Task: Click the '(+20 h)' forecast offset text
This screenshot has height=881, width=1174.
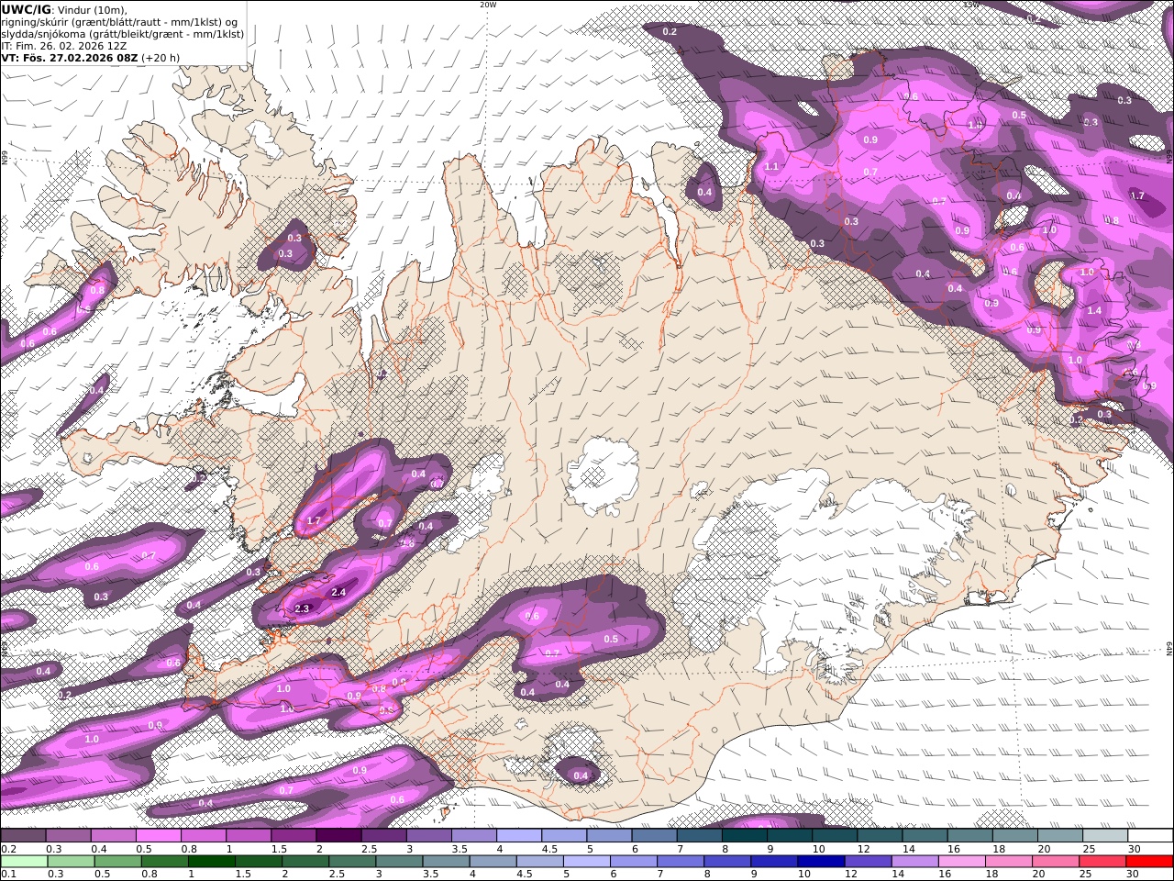Action: 161,57
